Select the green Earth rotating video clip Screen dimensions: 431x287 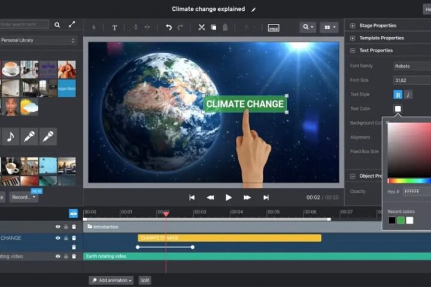[x=257, y=257]
